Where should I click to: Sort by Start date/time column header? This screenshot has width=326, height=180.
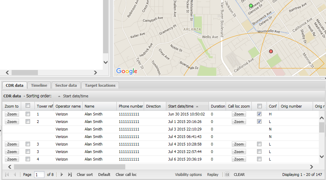point(181,106)
